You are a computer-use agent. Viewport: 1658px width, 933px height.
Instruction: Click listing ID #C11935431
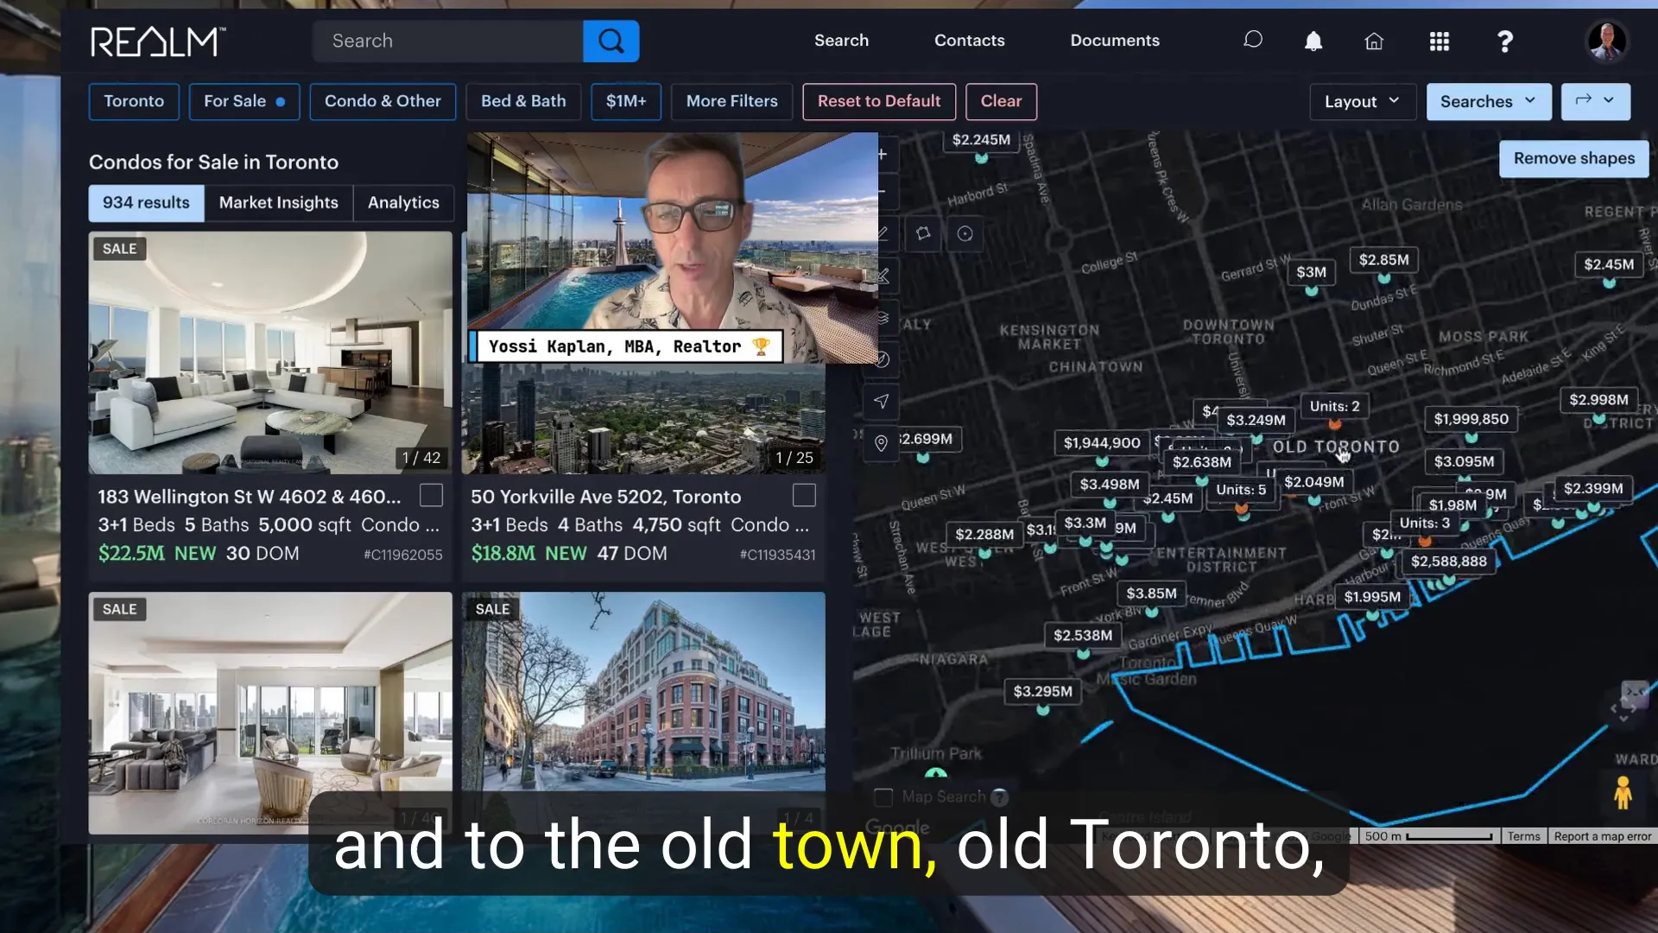pyautogui.click(x=777, y=555)
